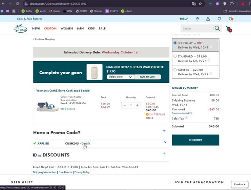Open browser extensions puzzle icon
Viewport: 251px width, 190px height.
[x=232, y=4]
